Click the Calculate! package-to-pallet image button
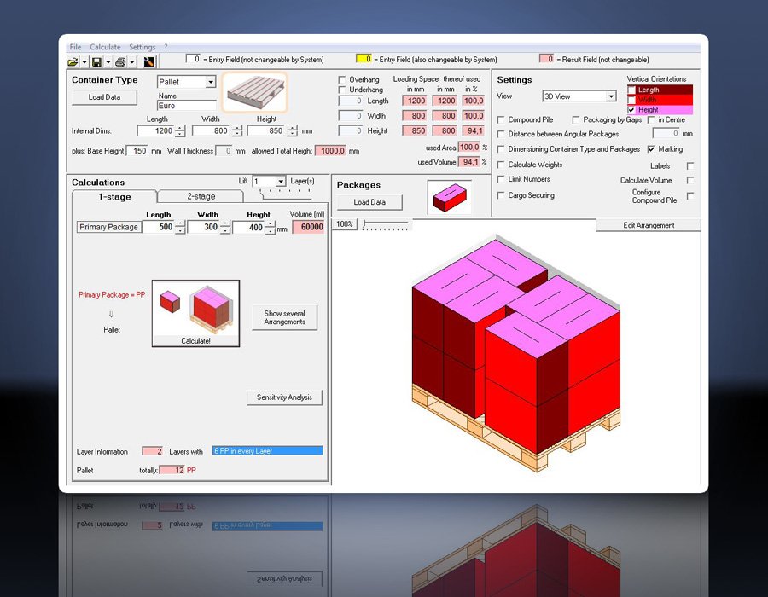The height and width of the screenshot is (597, 768). pyautogui.click(x=196, y=313)
